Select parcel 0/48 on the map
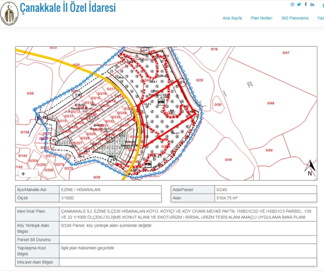The height and width of the screenshot is (271, 324). (x=270, y=103)
